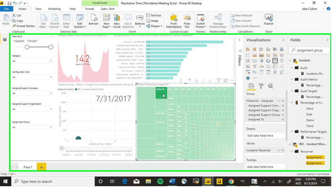
Task: Select the Python visual icon
Action: [x=255, y=72]
